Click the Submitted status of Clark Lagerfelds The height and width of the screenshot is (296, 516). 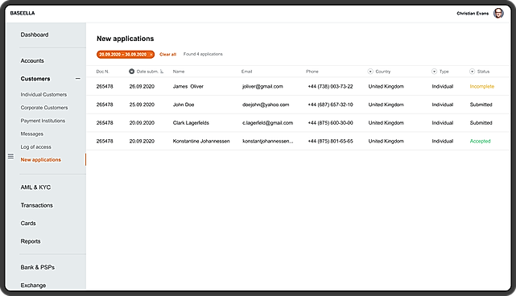[x=481, y=123]
